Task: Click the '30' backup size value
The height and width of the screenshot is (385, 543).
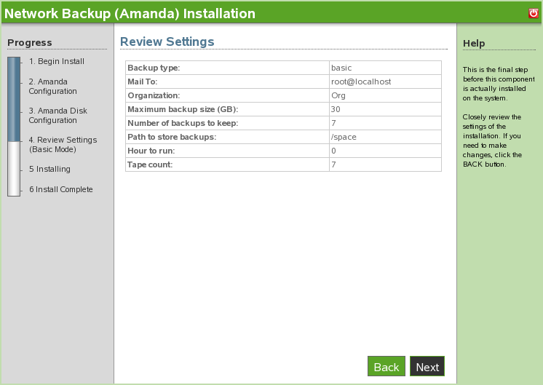Action: pyautogui.click(x=336, y=109)
